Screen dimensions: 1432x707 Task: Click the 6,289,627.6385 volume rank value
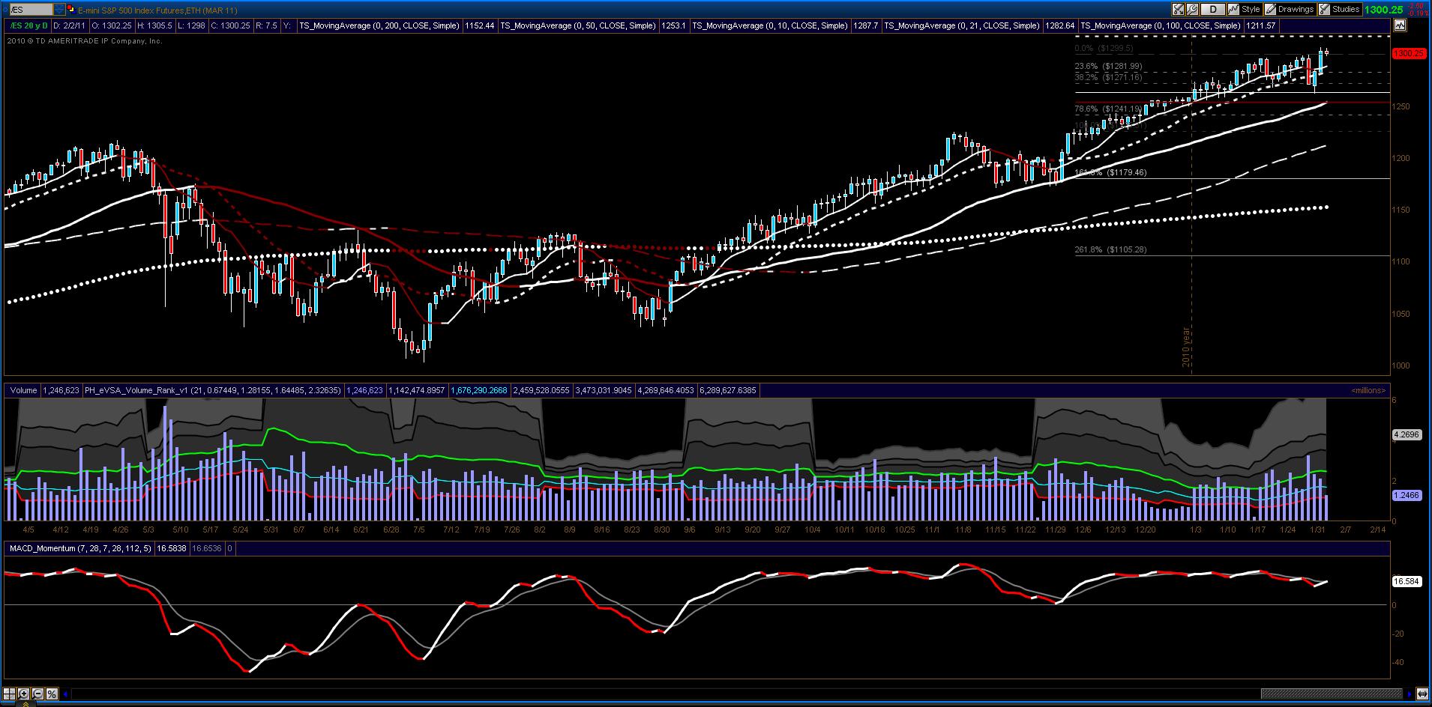[x=728, y=390]
